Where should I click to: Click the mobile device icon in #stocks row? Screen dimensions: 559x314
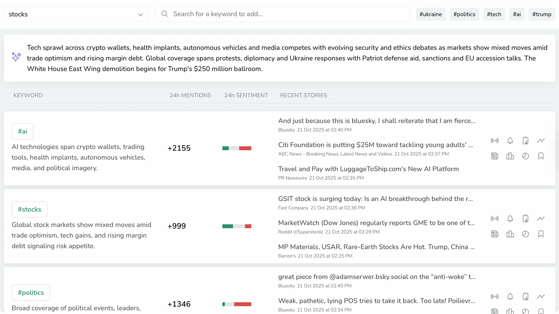click(x=525, y=219)
